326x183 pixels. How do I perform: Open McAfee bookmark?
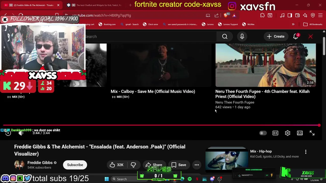tap(248, 24)
